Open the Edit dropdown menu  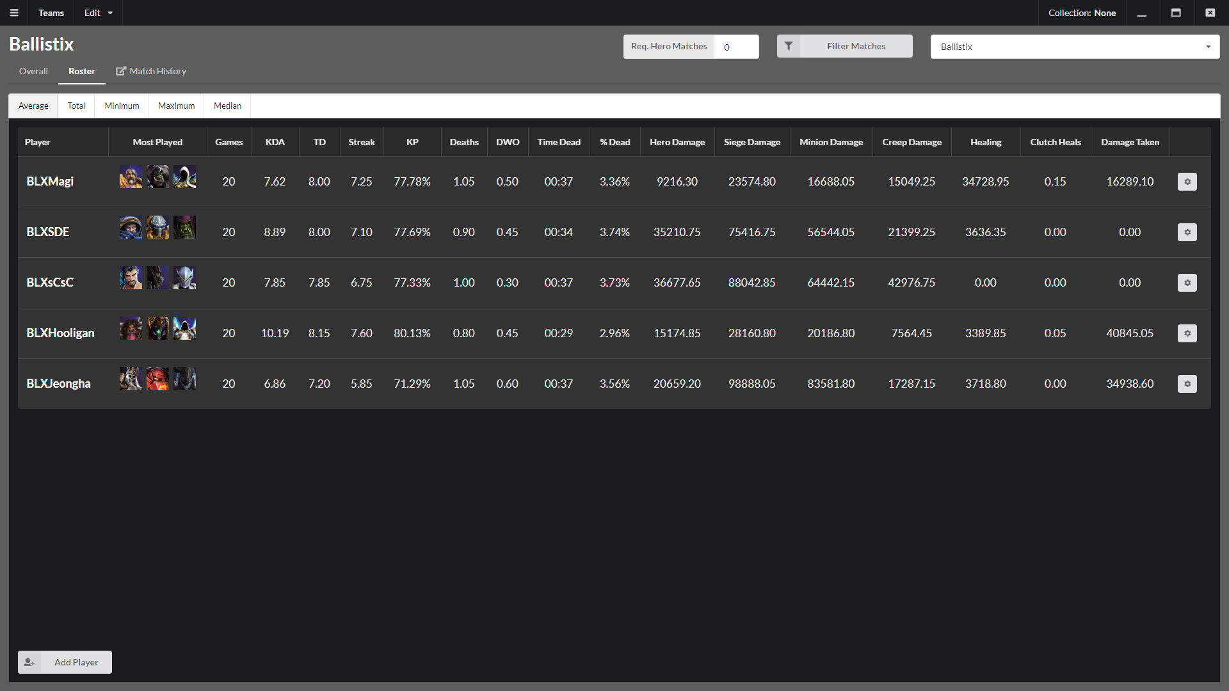(98, 13)
